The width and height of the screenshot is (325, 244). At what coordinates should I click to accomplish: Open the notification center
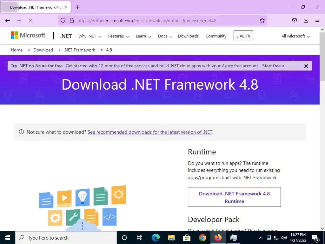[x=315, y=238]
